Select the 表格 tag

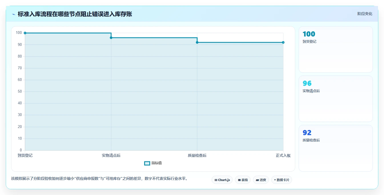tap(243, 180)
